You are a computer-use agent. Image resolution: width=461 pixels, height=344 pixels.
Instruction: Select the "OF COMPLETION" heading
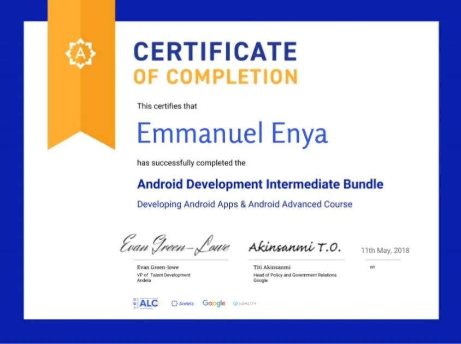point(216,77)
